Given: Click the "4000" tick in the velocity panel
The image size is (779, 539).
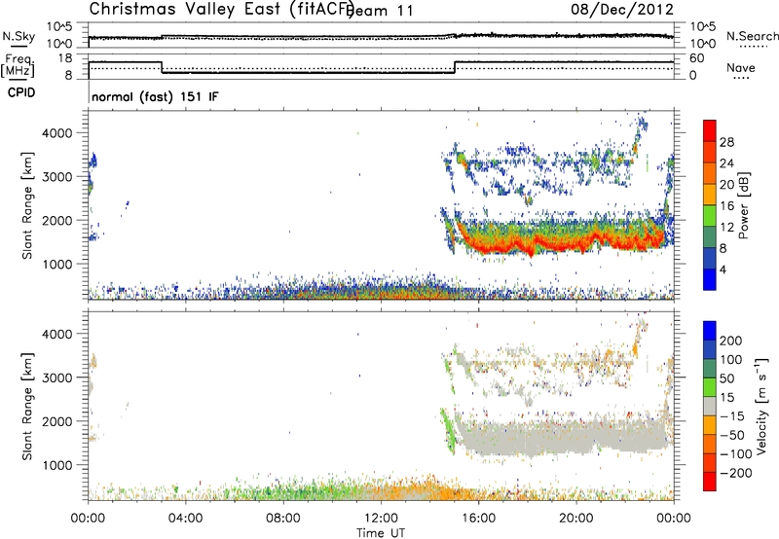Looking at the screenshot, I should tap(56, 334).
